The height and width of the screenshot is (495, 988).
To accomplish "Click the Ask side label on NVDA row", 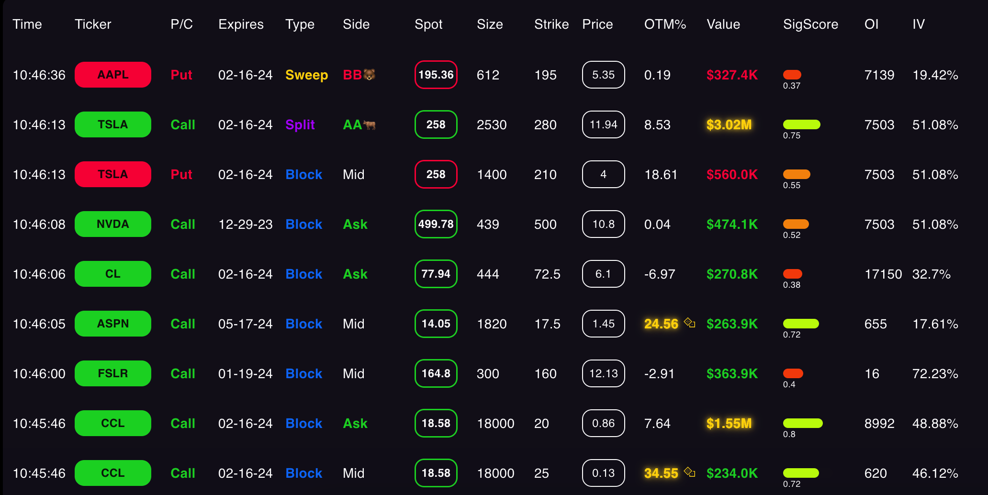I will (x=355, y=224).
